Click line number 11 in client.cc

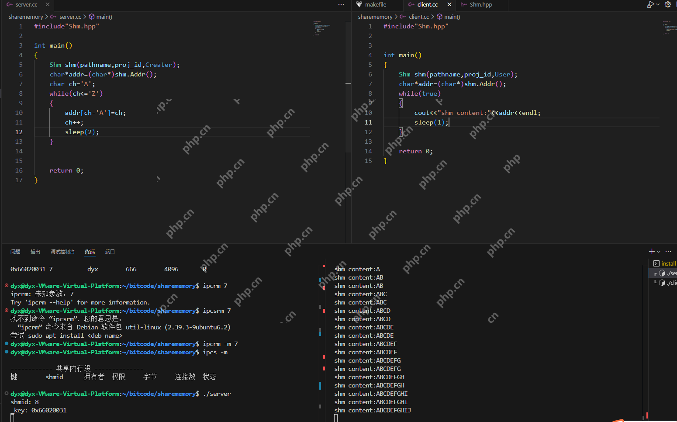point(368,122)
